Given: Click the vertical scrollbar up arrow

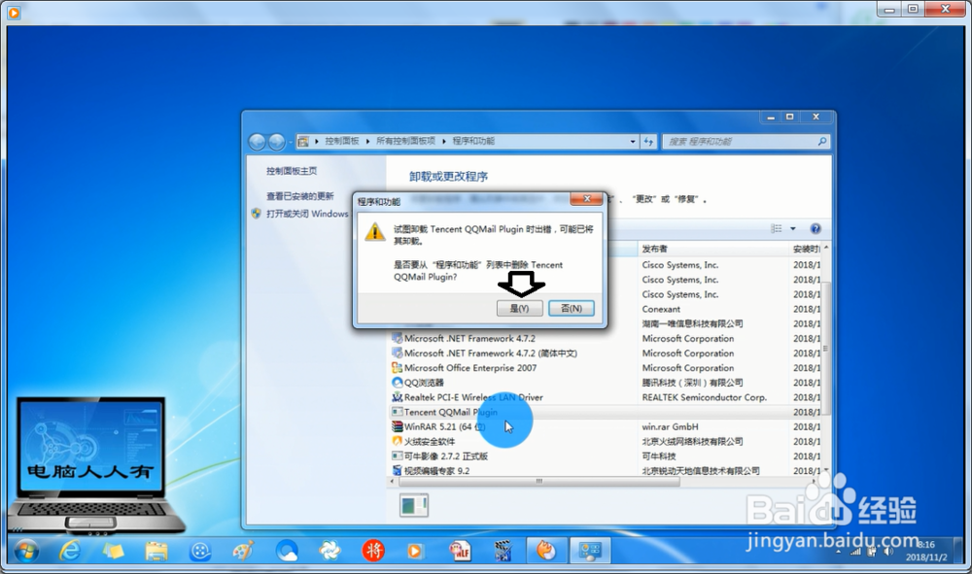Looking at the screenshot, I should coord(825,248).
